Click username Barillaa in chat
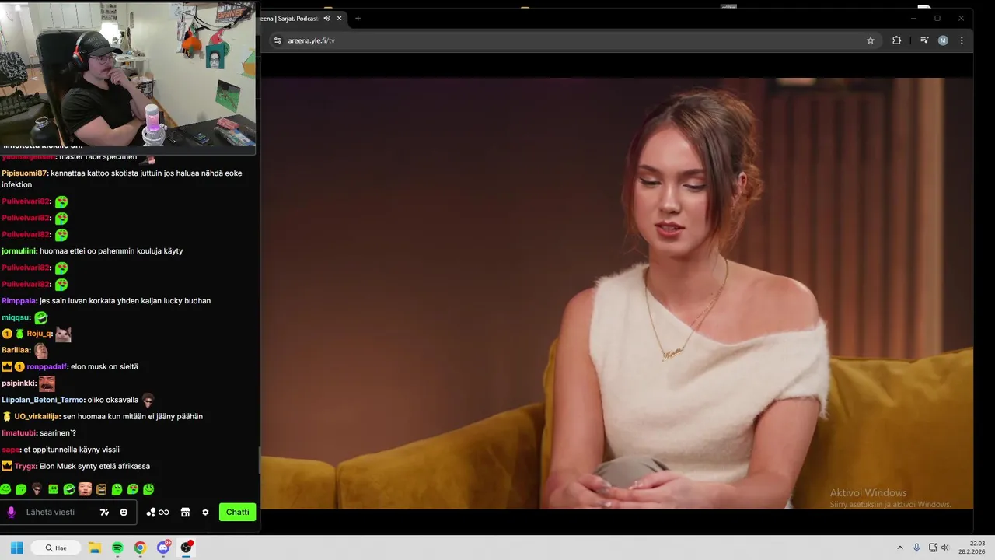 [x=16, y=350]
